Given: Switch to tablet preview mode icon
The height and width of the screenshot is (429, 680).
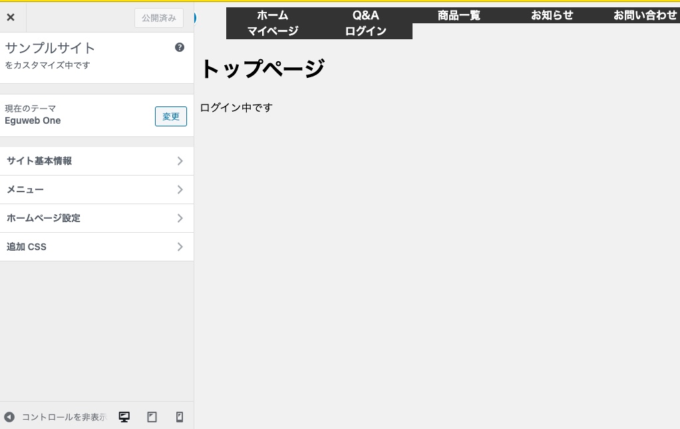Looking at the screenshot, I should 152,417.
